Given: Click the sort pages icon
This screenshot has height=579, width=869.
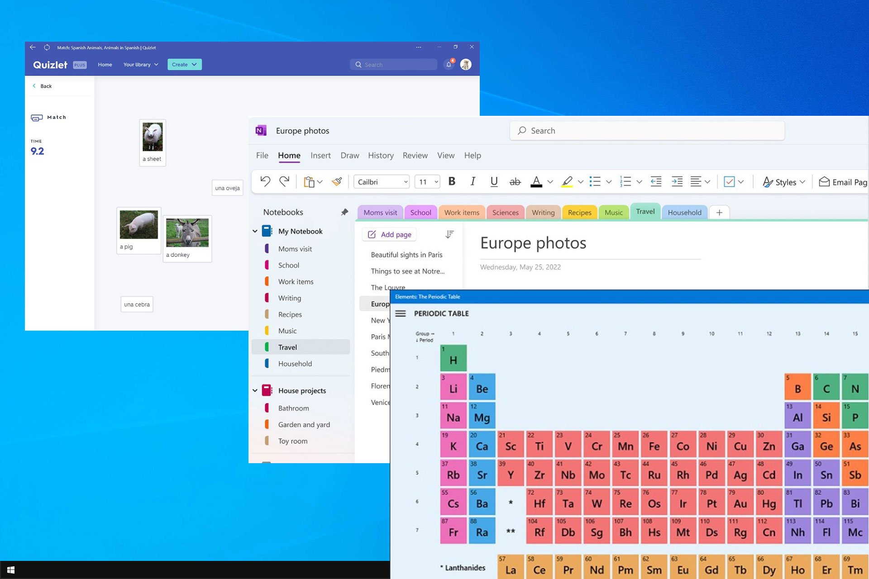Looking at the screenshot, I should [x=449, y=234].
